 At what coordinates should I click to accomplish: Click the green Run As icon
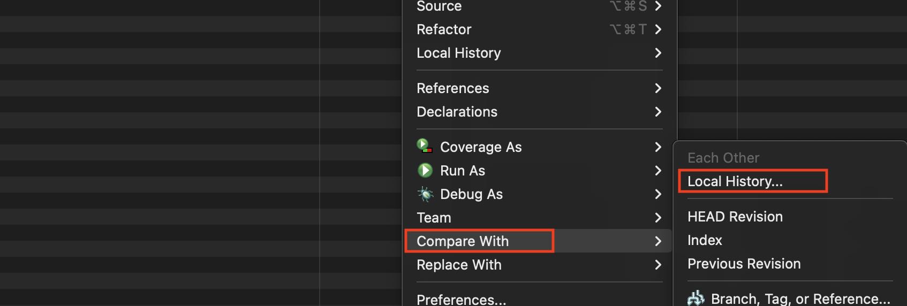(x=425, y=171)
